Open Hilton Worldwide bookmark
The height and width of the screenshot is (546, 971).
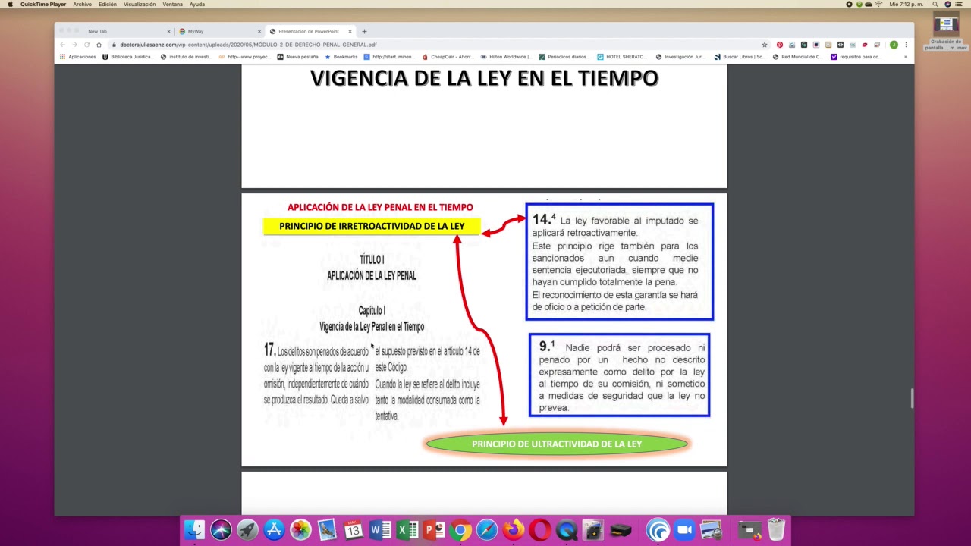coord(507,57)
